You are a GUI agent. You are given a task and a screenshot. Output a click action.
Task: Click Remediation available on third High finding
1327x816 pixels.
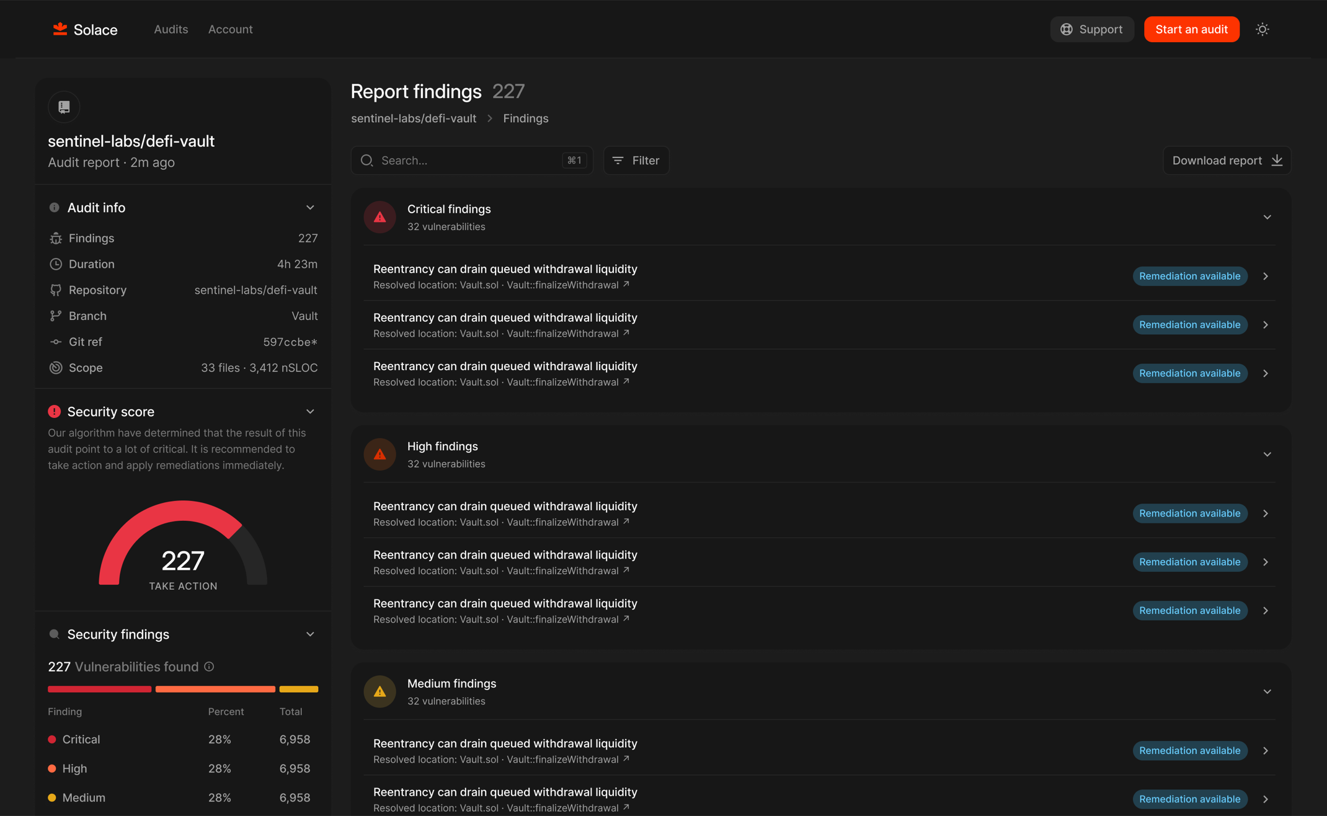(1189, 610)
